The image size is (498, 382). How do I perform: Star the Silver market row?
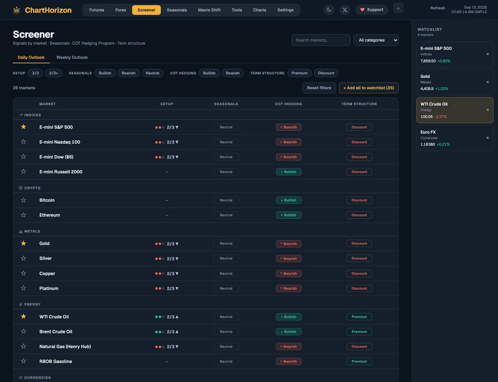pyautogui.click(x=23, y=258)
